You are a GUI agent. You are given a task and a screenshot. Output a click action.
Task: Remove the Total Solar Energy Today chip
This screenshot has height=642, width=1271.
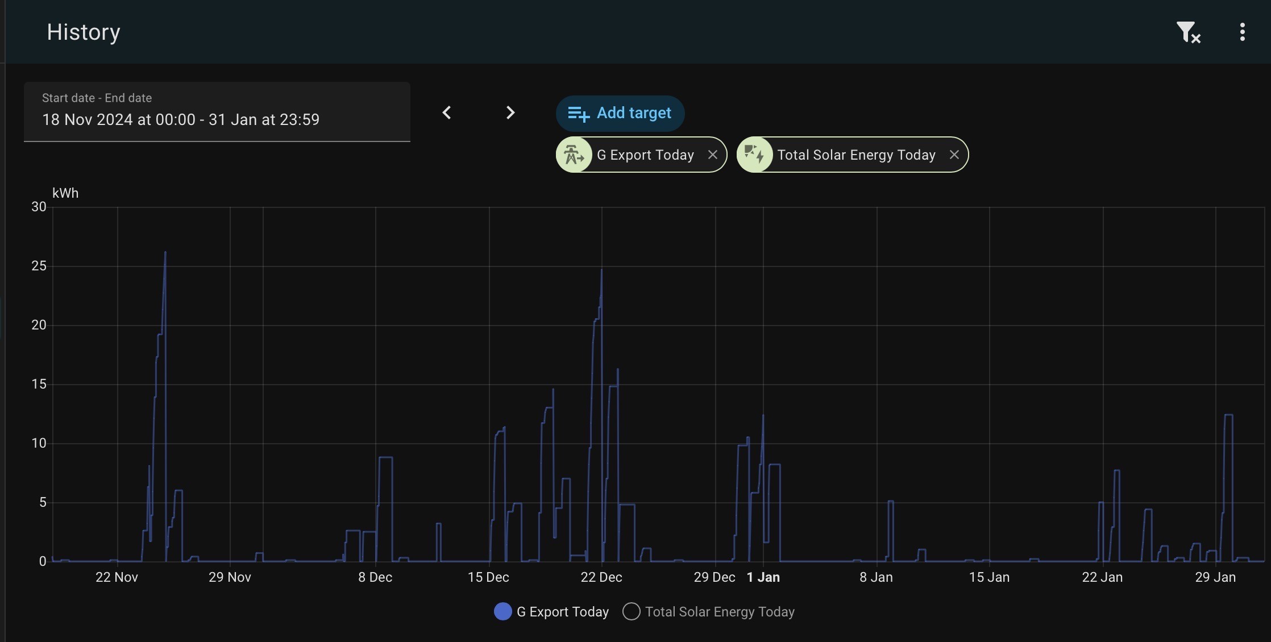pyautogui.click(x=954, y=155)
